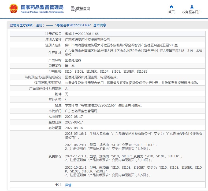
Task: Click the data query magnifier icon
Action: [73, 9]
